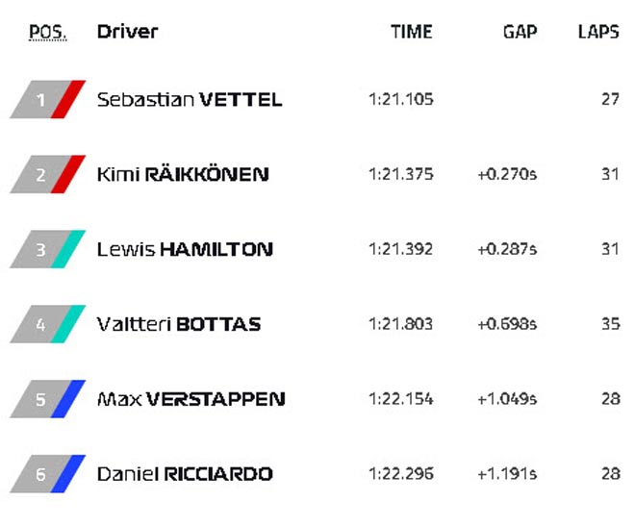Click position 1 badge with red stripe
Viewport: 635px width, 527px height.
[48, 99]
